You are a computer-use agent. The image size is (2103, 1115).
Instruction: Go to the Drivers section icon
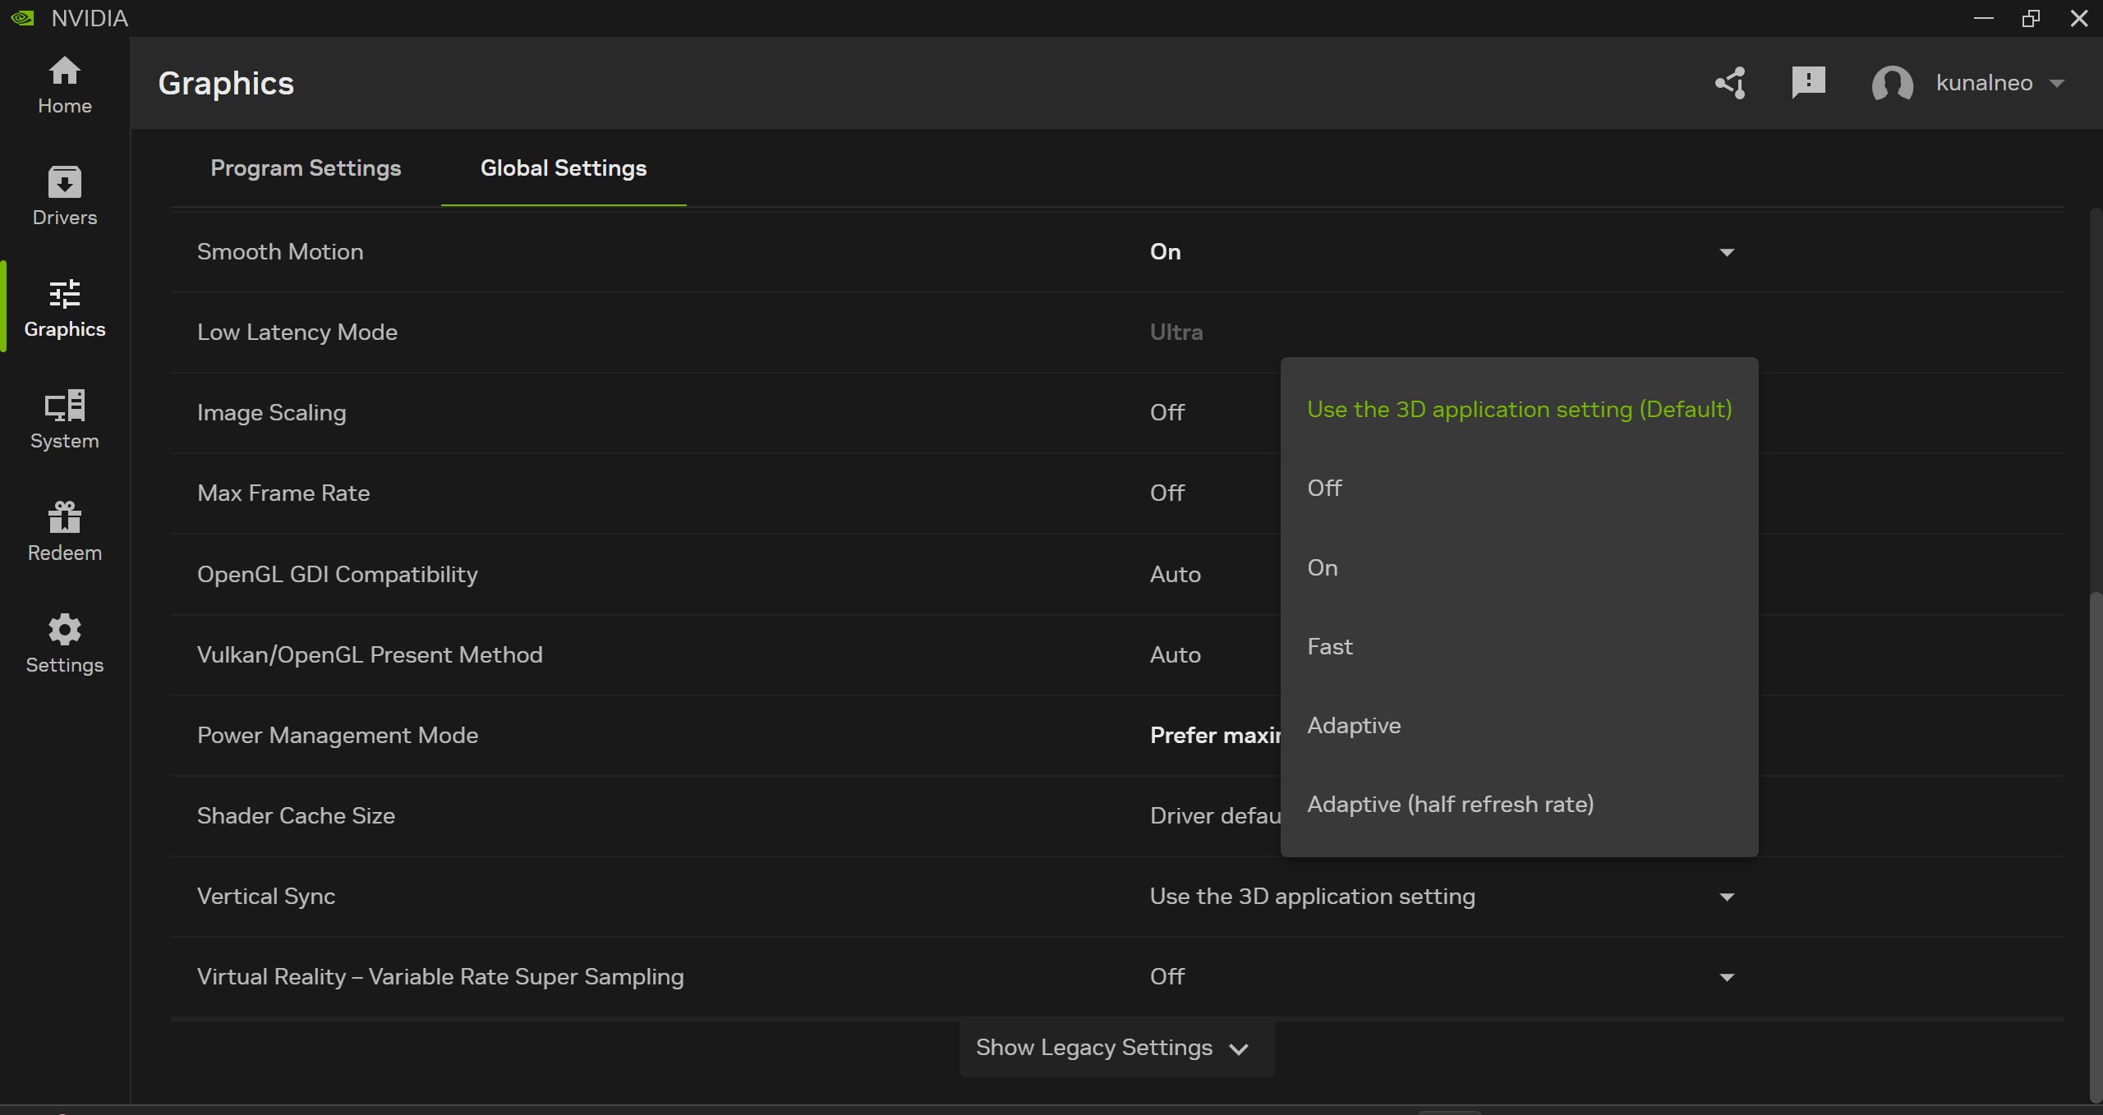point(64,183)
